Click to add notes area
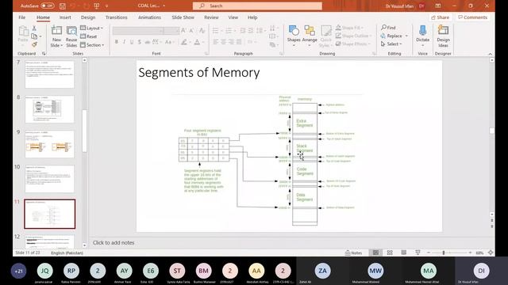Viewport: 508px width, 285px height. coord(114,243)
